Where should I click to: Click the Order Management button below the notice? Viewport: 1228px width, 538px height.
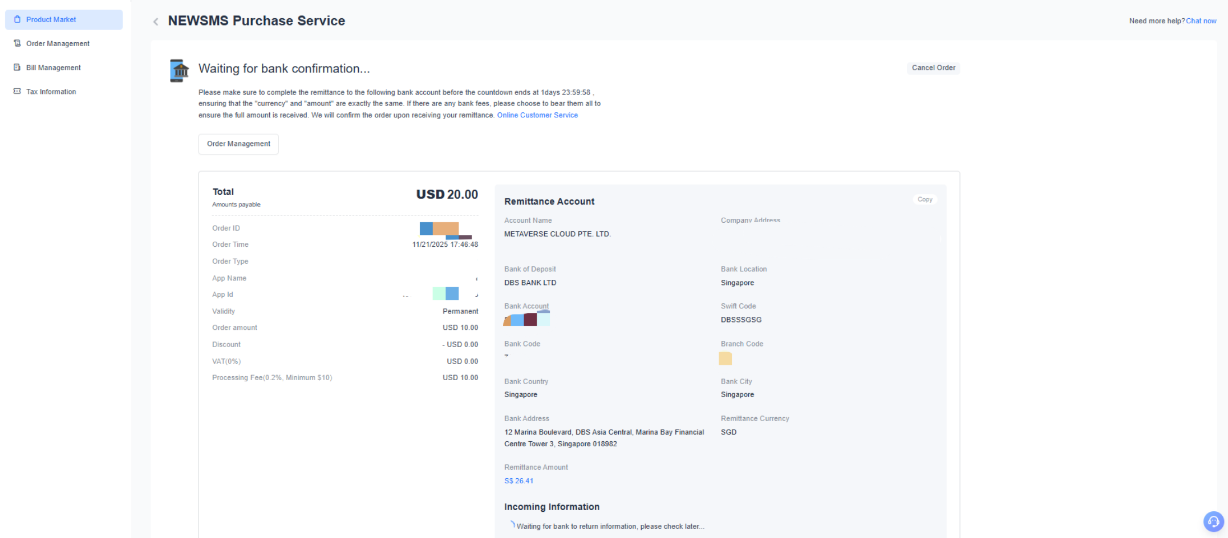[x=238, y=144]
